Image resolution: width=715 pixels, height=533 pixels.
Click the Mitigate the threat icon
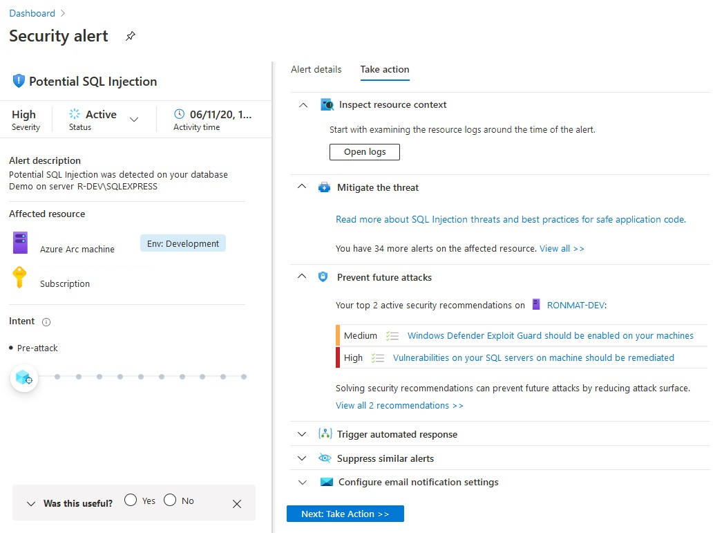[x=325, y=187]
